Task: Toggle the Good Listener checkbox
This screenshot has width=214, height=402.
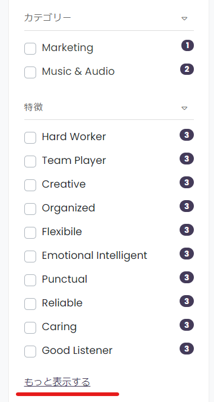Action: [30, 352]
